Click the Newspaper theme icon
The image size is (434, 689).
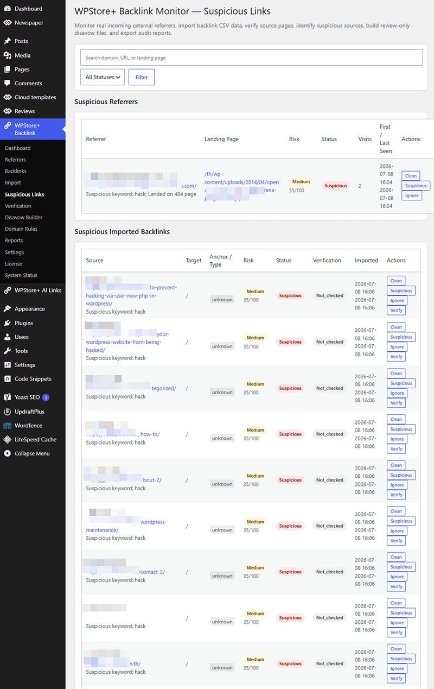coord(7,23)
